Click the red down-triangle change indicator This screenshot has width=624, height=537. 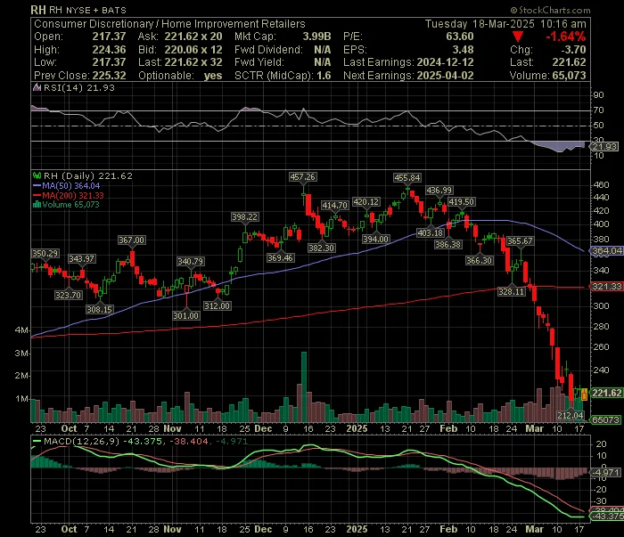(517, 37)
